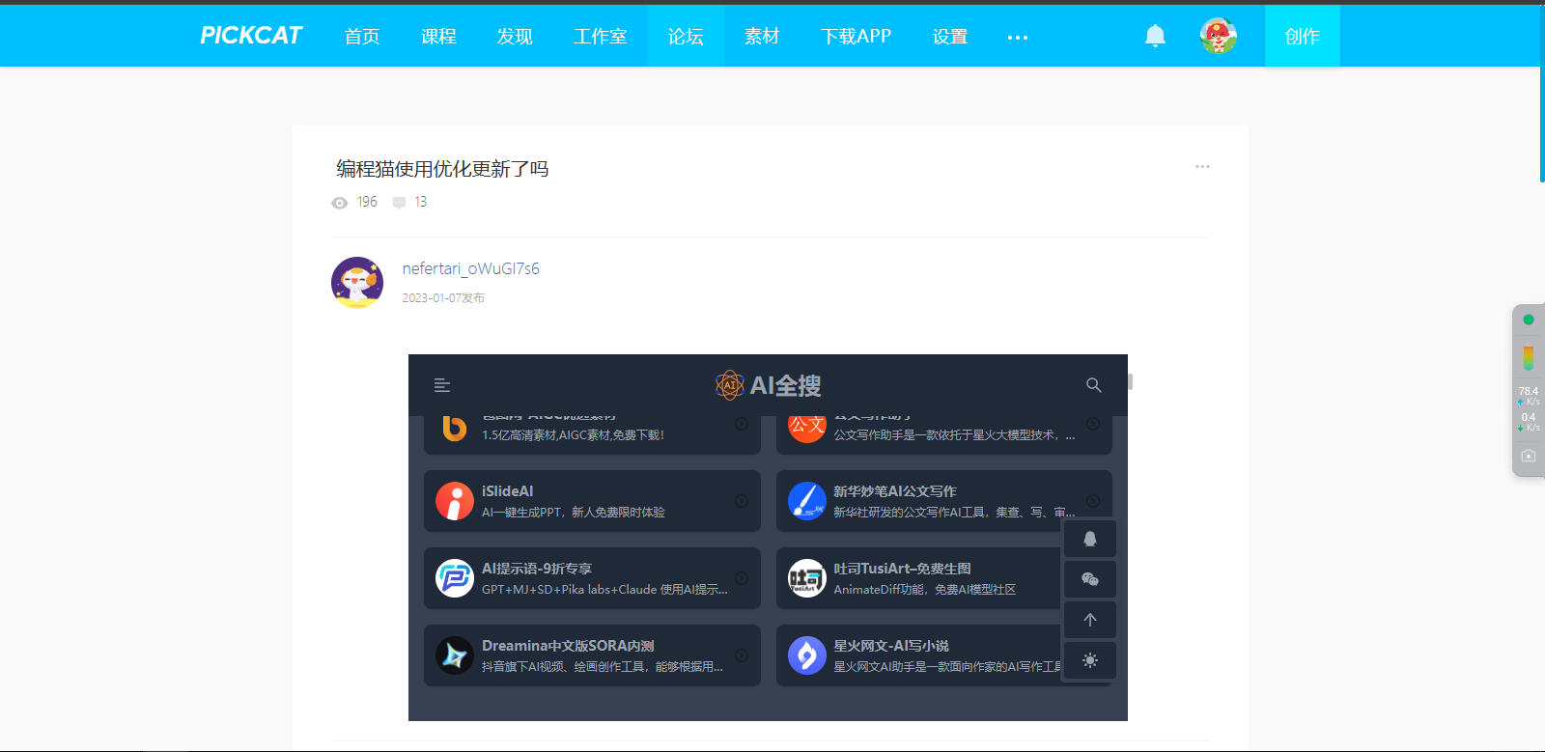Open the notification bell
This screenshot has width=1545, height=752.
pos(1155,36)
